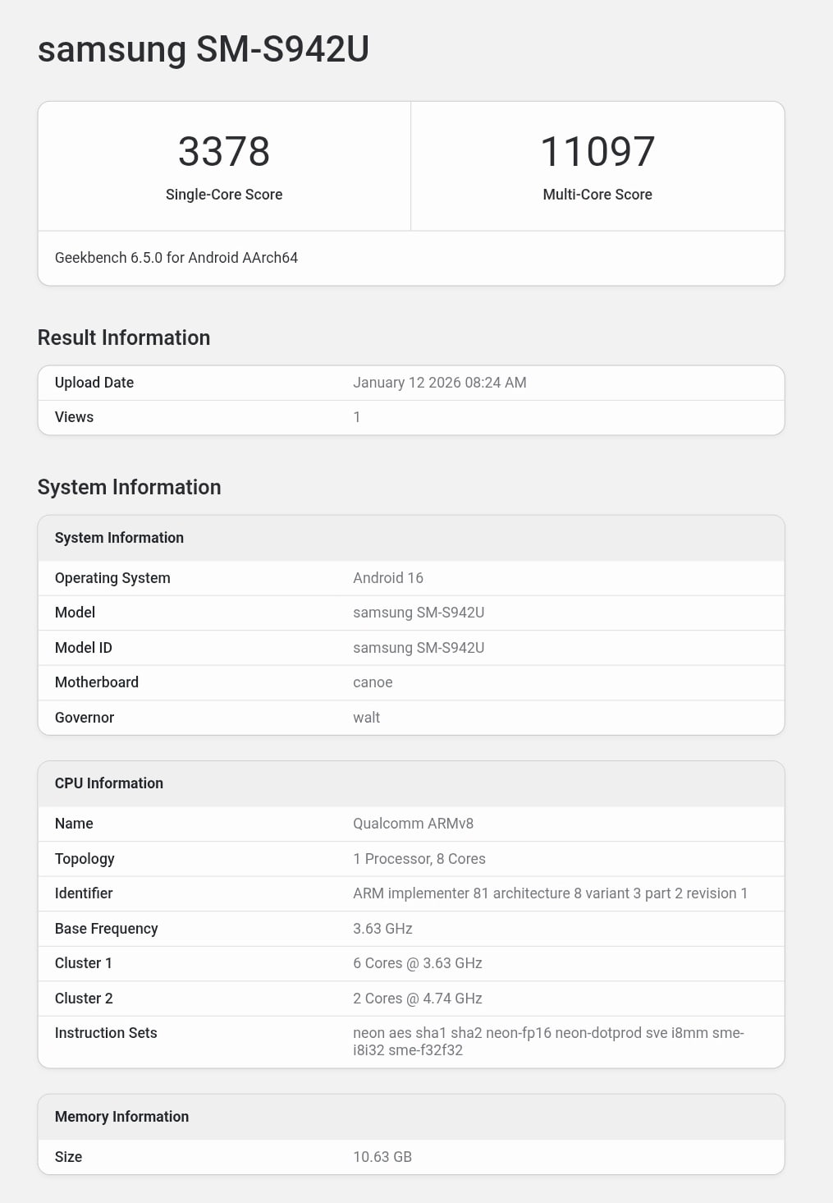Click the ARM implementer 81 identifier value
The image size is (833, 1203).
[x=549, y=893]
